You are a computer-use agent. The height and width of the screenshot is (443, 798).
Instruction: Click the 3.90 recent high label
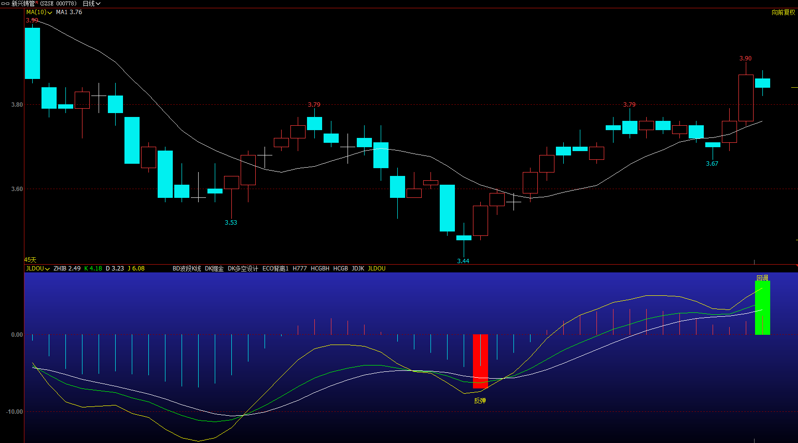745,58
